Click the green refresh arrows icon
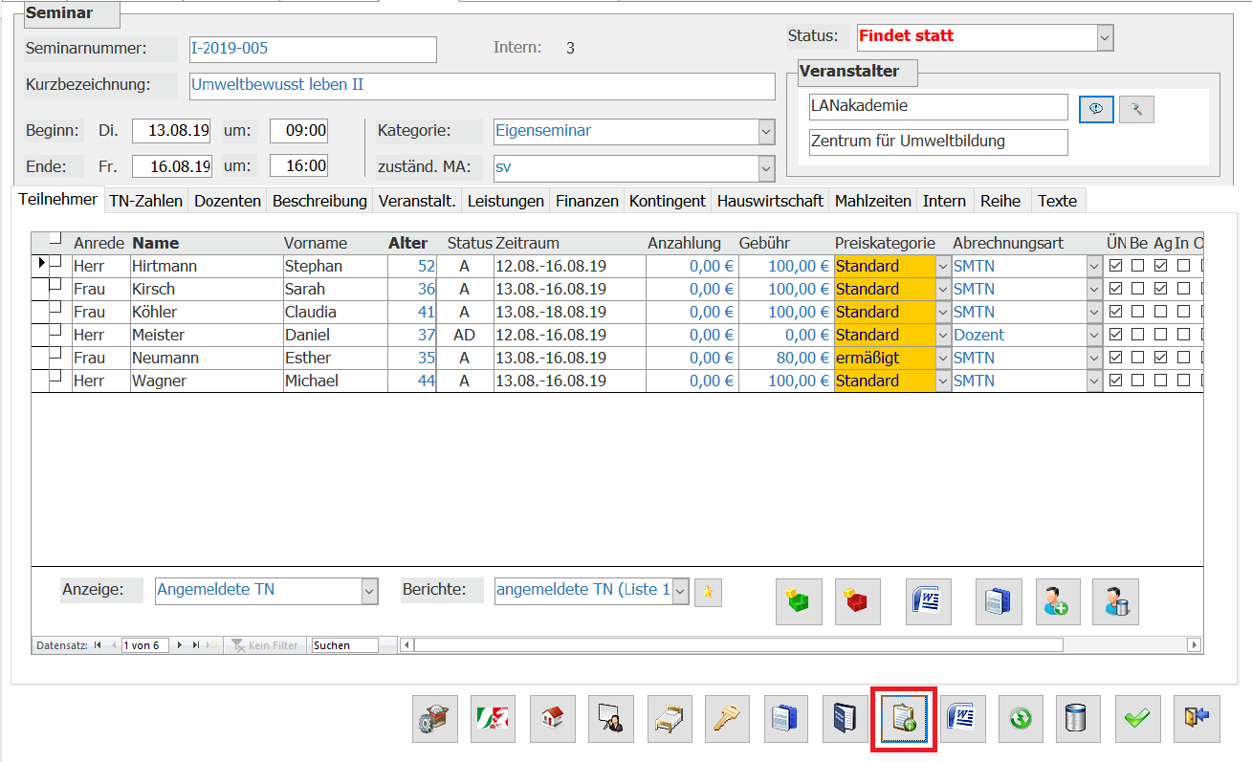 click(1021, 718)
